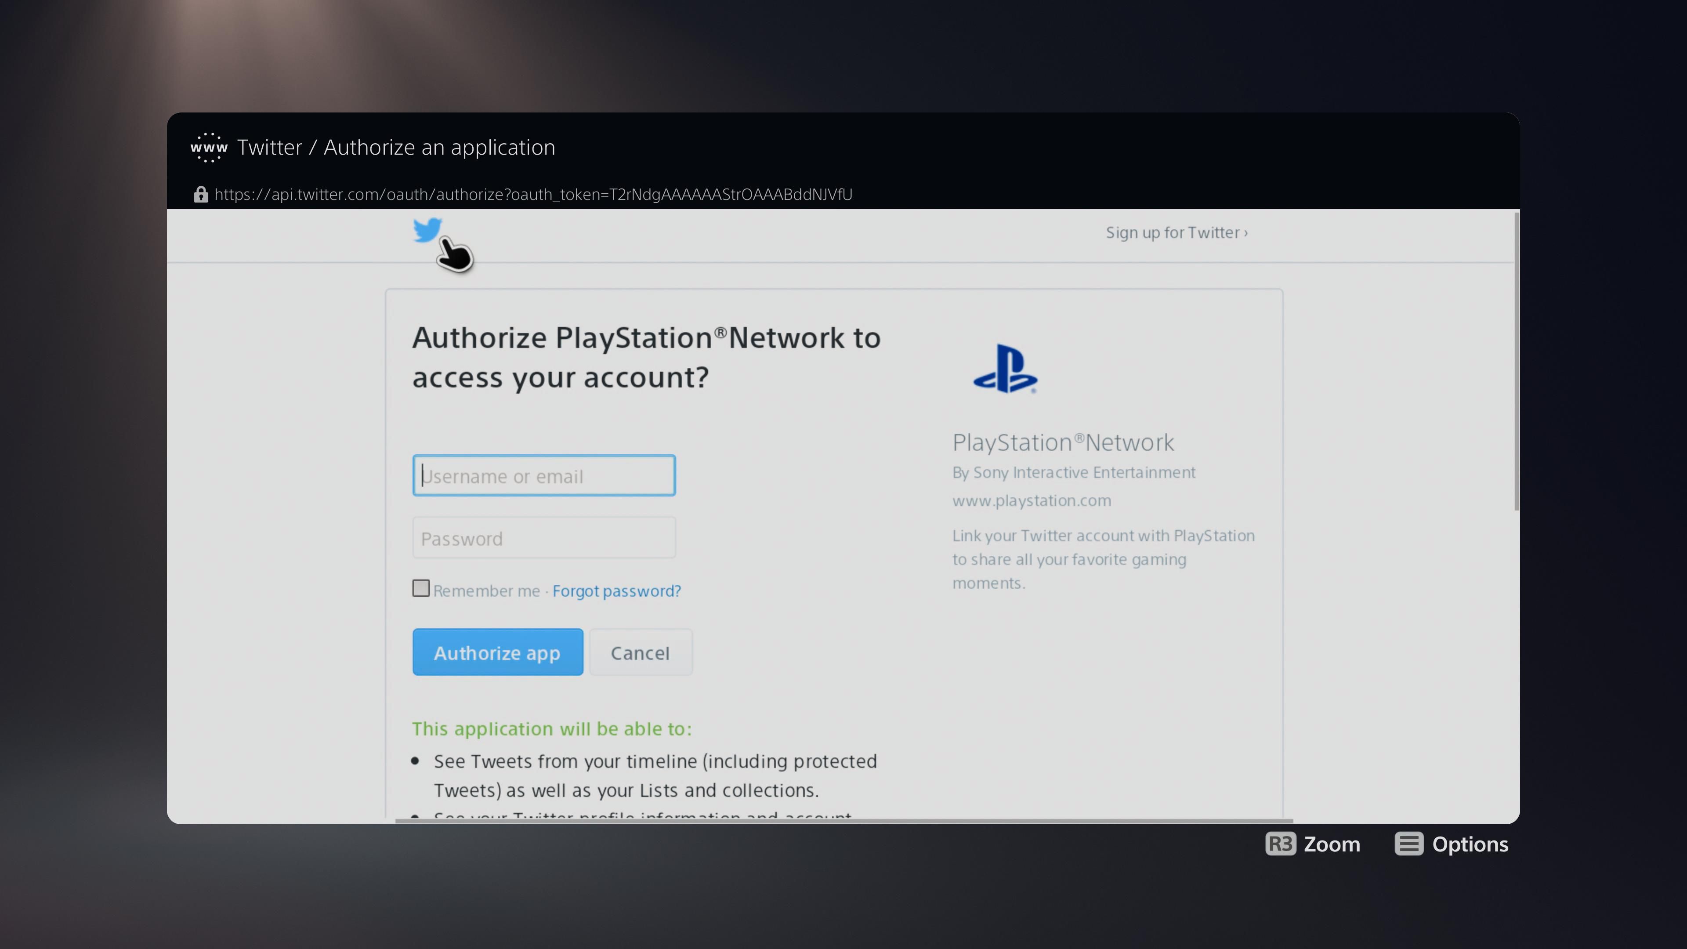
Task: Click the PlayStation logo
Action: point(1005,369)
